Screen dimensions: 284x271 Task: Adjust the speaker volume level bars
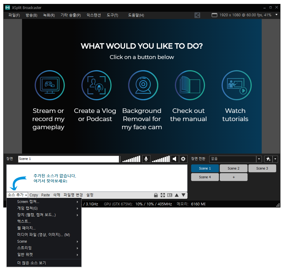161,159
